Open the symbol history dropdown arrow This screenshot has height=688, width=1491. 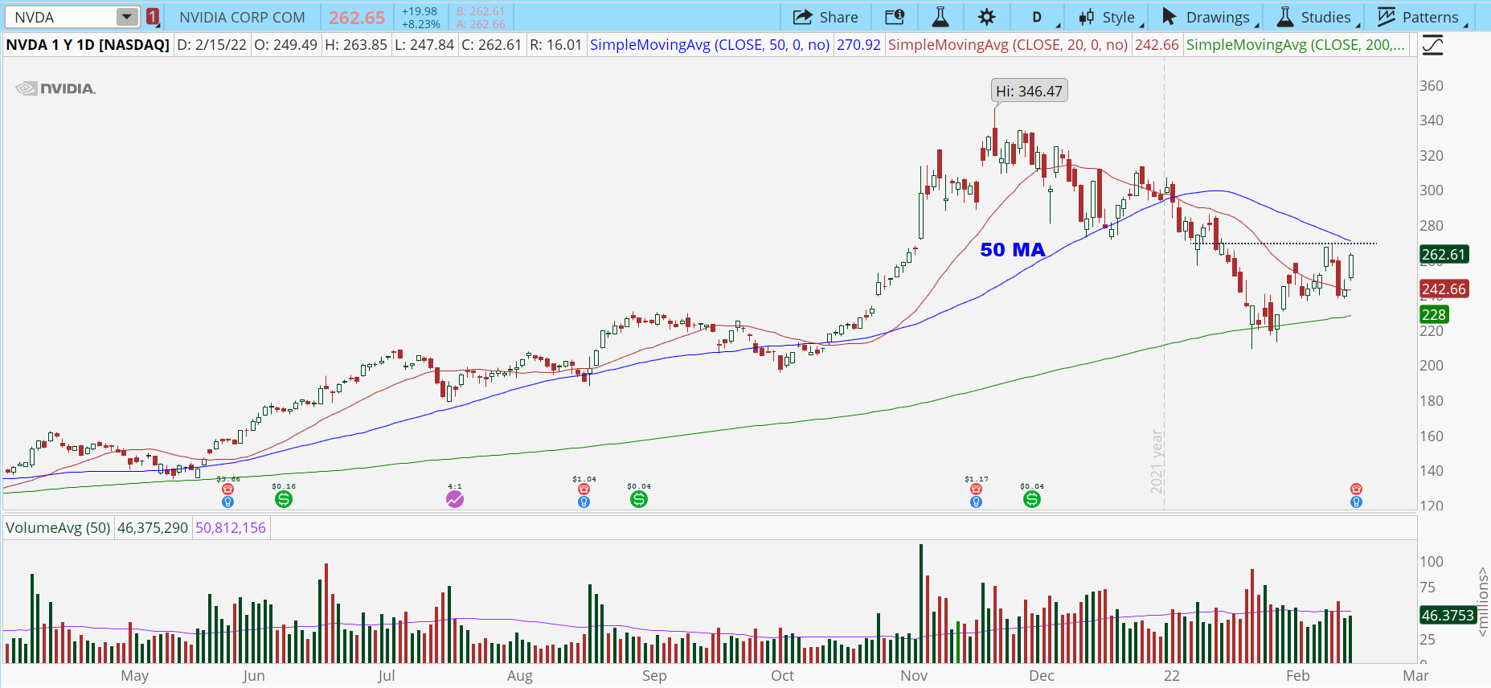coord(127,17)
